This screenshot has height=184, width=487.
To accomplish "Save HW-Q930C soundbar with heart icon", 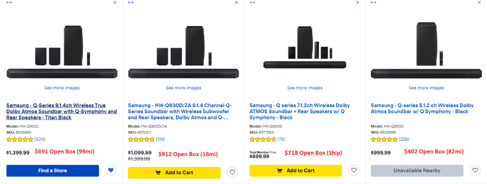I will coord(111,171).
